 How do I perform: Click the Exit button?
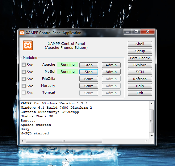coord(140,93)
